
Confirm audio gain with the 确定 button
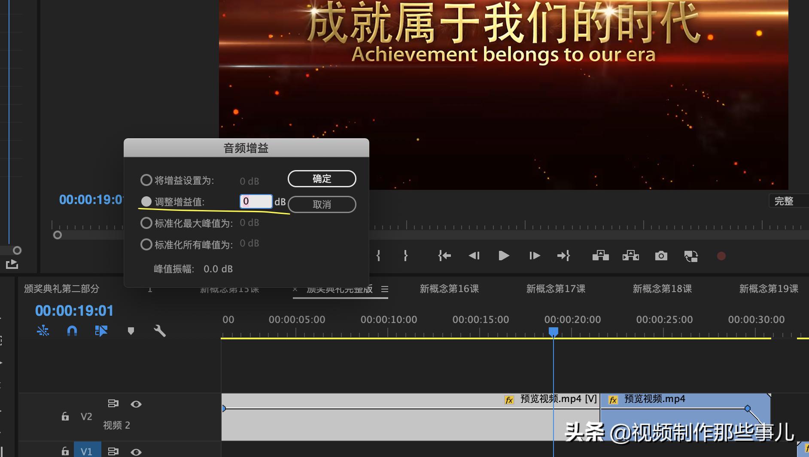(x=322, y=179)
